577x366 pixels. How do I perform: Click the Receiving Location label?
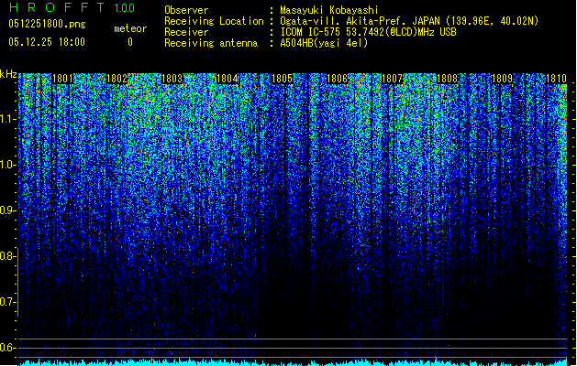coord(214,21)
